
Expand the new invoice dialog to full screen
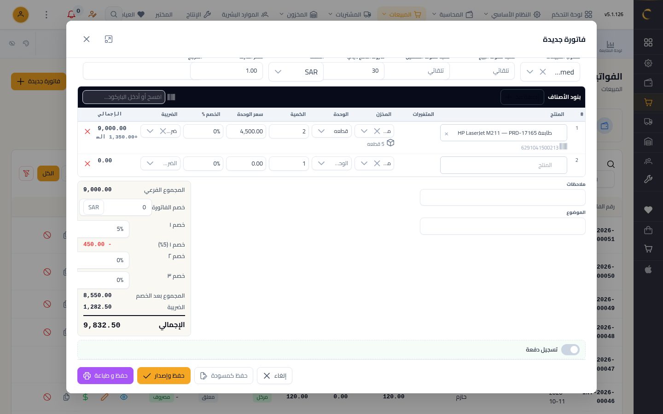click(x=109, y=39)
